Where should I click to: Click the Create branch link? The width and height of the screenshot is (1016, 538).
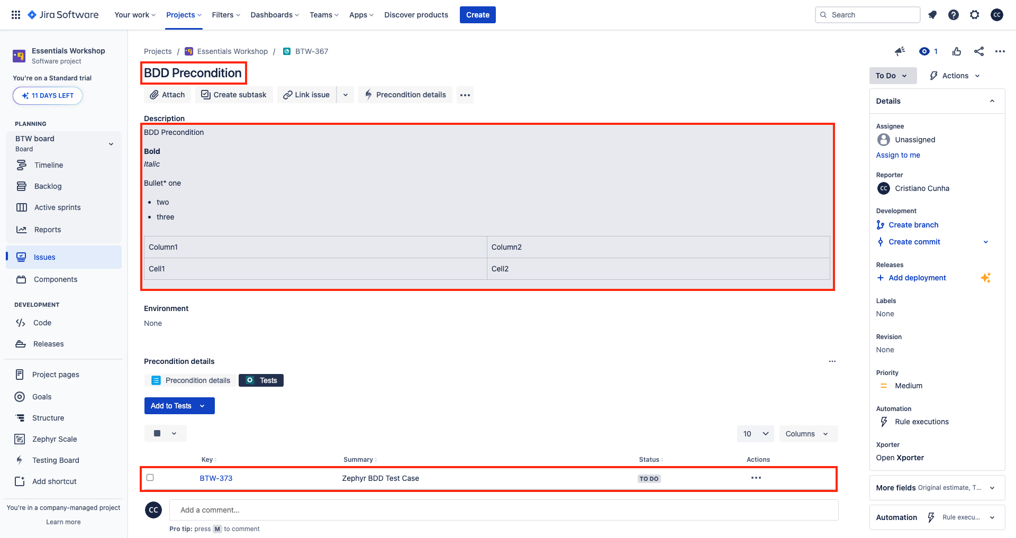coord(913,225)
